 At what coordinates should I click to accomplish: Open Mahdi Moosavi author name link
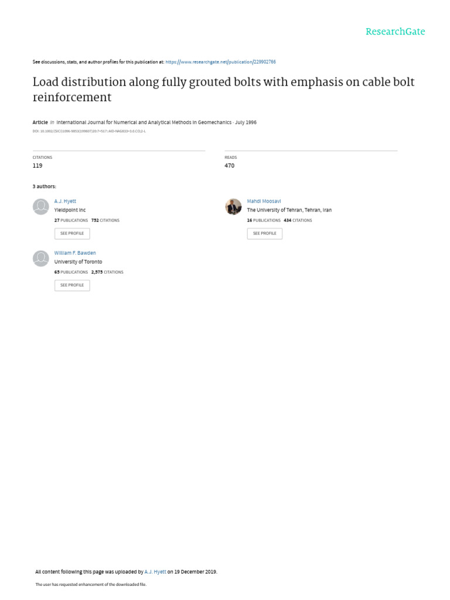(x=264, y=201)
